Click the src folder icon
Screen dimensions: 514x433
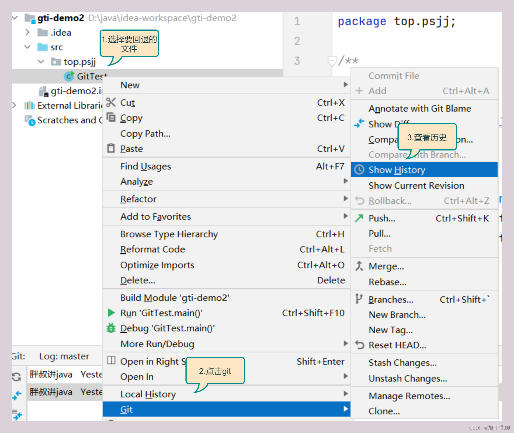click(x=43, y=47)
